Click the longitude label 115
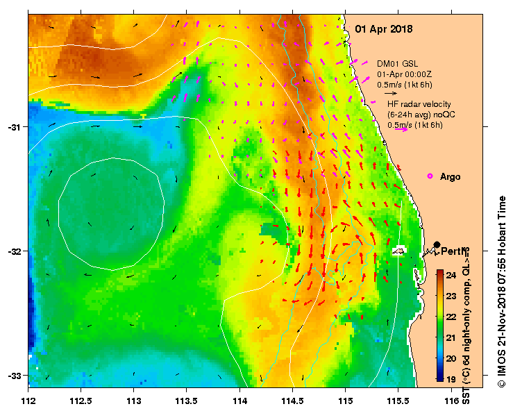The image size is (513, 411). click(345, 401)
